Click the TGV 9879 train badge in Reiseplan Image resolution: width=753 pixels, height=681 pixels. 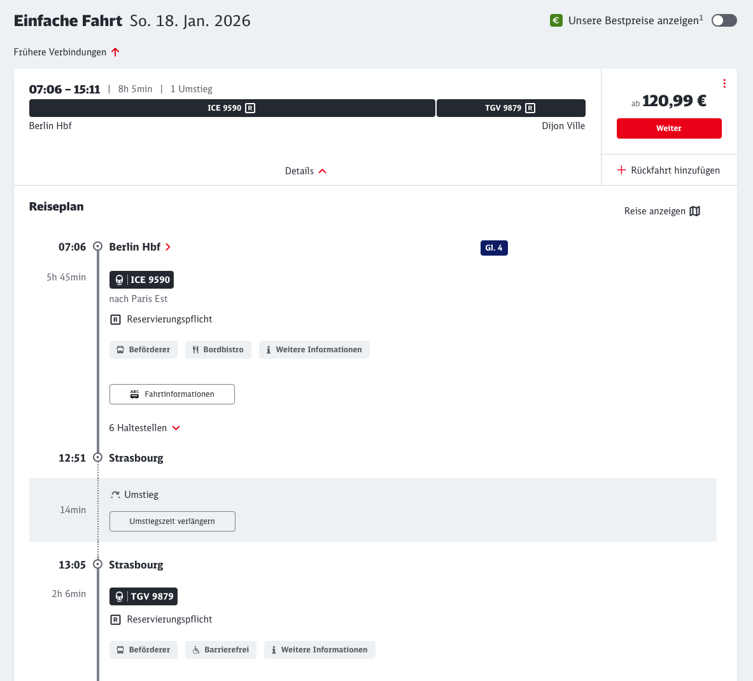143,596
